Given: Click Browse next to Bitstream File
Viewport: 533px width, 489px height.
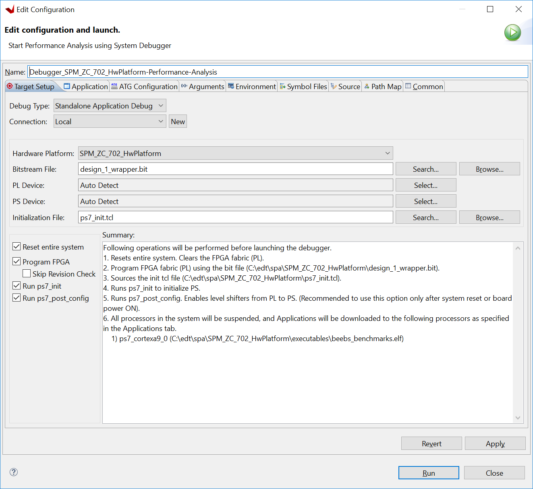Looking at the screenshot, I should tap(489, 169).
